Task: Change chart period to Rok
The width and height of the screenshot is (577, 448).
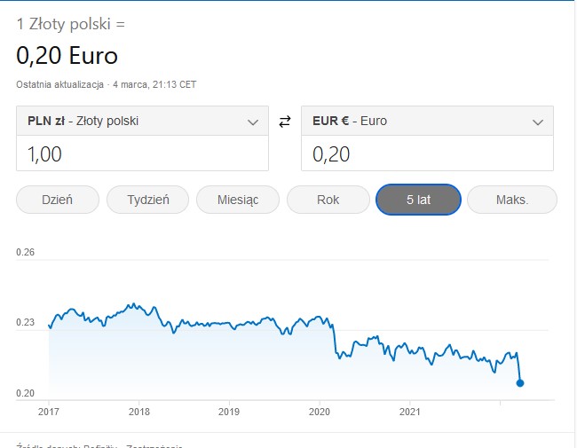Action: coord(328,200)
